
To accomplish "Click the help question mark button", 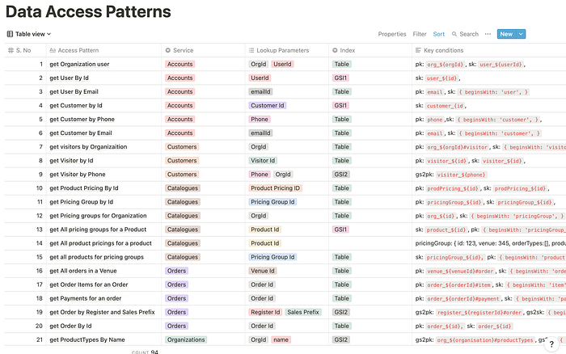I will (551, 343).
